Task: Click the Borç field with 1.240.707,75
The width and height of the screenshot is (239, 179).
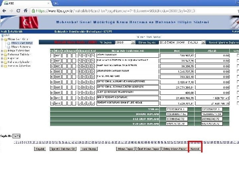Action: point(177,72)
